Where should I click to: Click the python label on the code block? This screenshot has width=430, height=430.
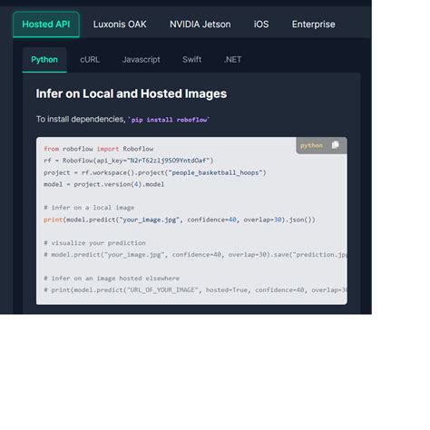pyautogui.click(x=311, y=145)
